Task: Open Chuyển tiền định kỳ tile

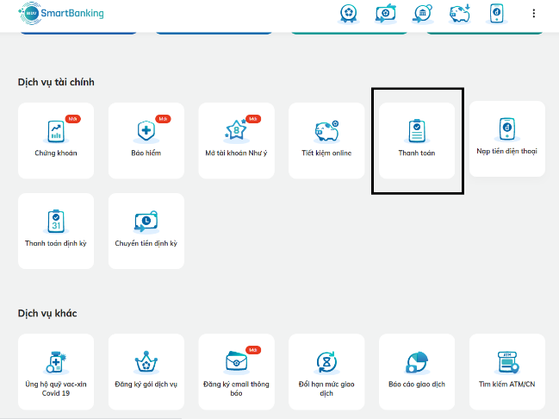Action: click(x=146, y=231)
